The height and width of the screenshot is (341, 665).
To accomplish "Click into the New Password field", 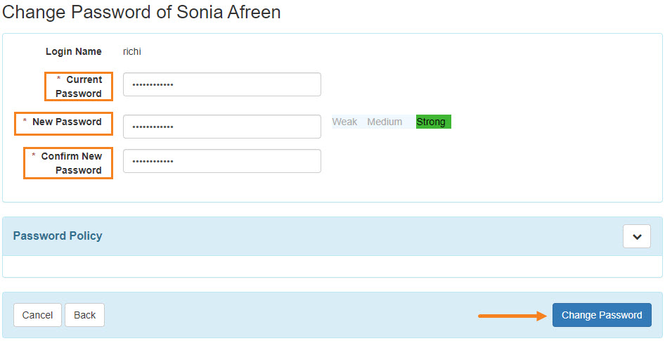I will point(221,127).
